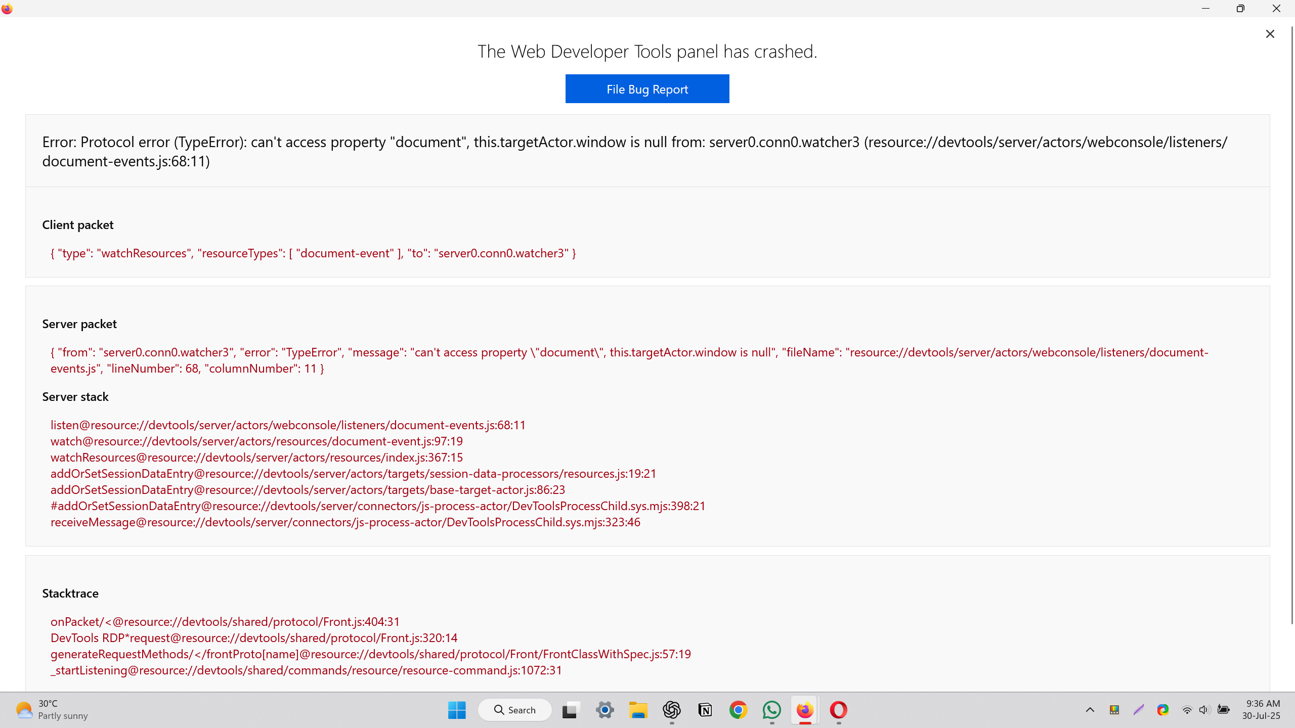The height and width of the screenshot is (728, 1295).
Task: Click the Windows Start button
Action: pos(457,710)
